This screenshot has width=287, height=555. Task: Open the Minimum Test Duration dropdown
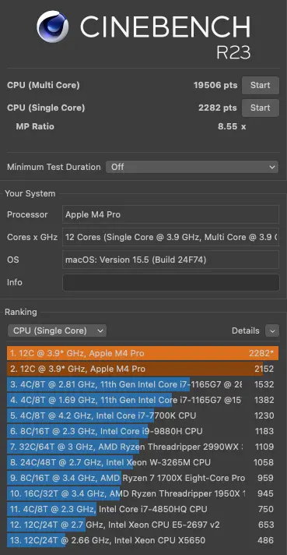click(192, 167)
